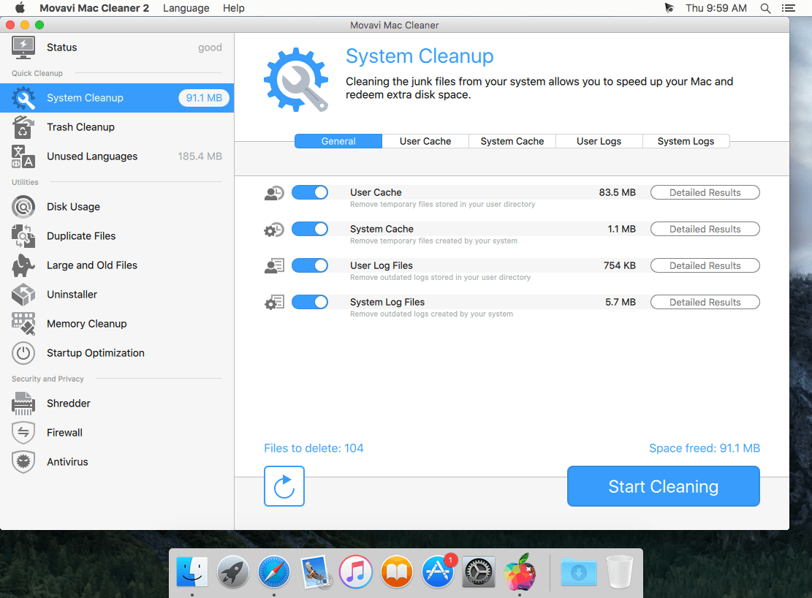Open the Duplicate Files icon
The height and width of the screenshot is (598, 812).
pyautogui.click(x=23, y=236)
